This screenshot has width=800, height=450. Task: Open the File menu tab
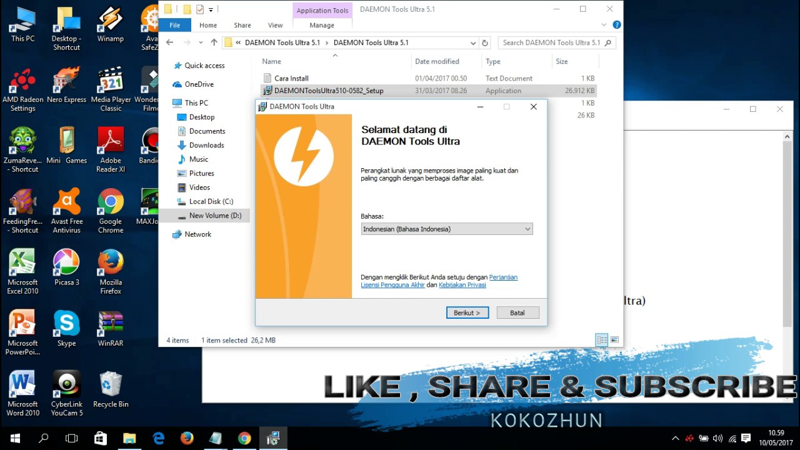[175, 25]
